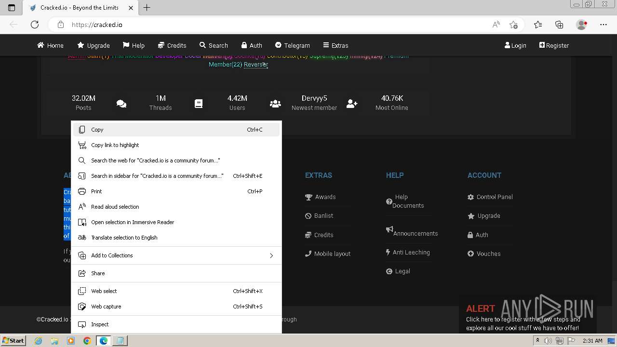
Task: Click the Login link
Action: [x=515, y=45]
